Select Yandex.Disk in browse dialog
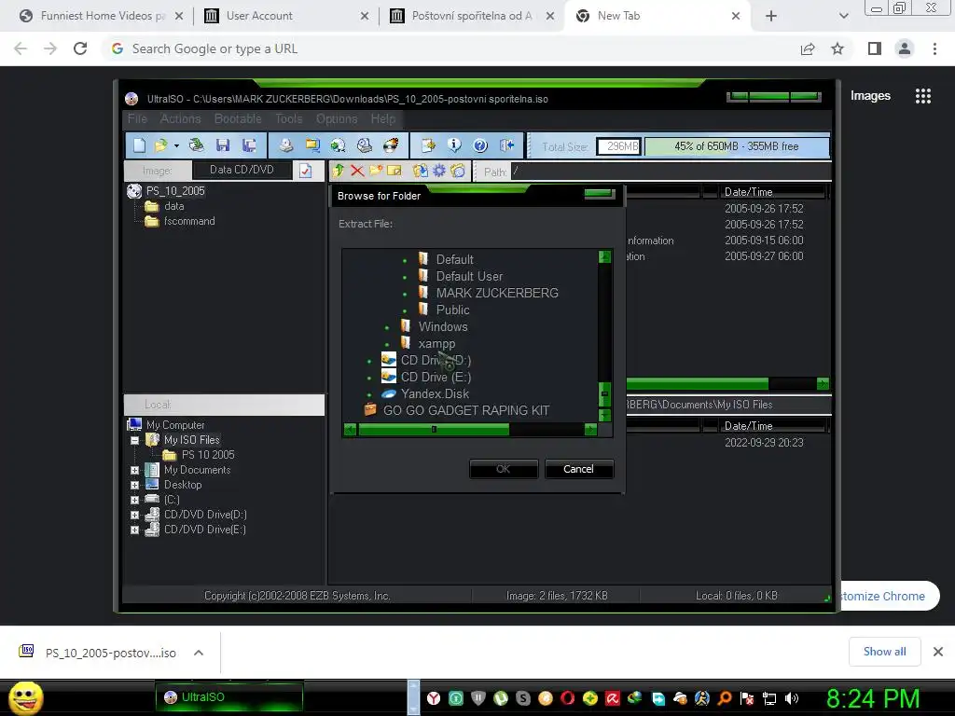 click(435, 393)
